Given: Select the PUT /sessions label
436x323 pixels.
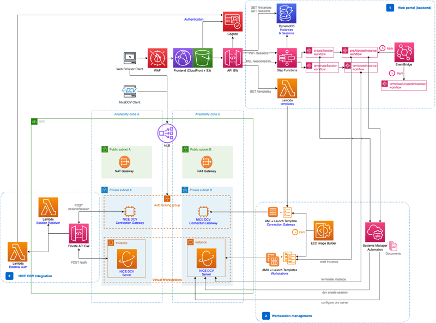Looking at the screenshot, I should click(258, 53).
